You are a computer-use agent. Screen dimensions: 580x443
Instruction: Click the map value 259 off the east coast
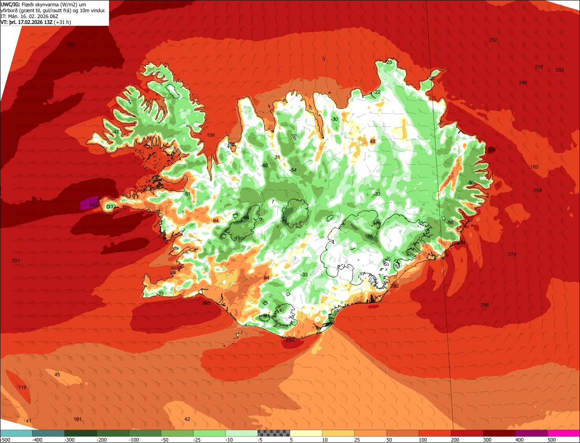537,190
